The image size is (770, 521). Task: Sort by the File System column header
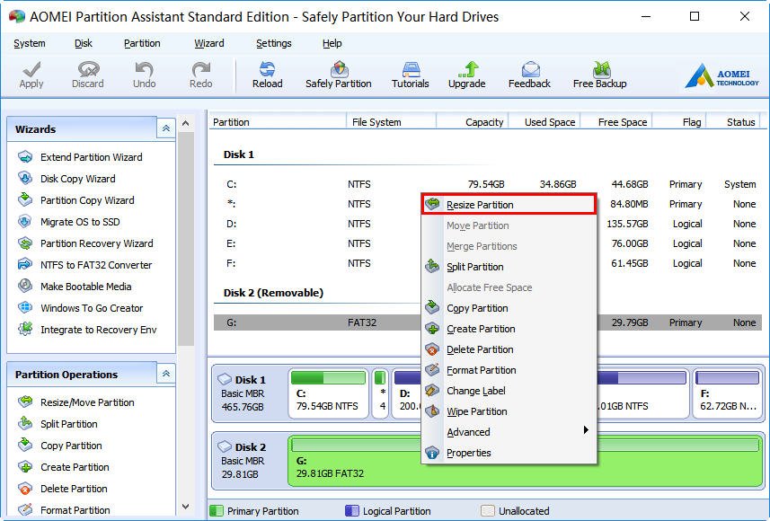tap(391, 122)
